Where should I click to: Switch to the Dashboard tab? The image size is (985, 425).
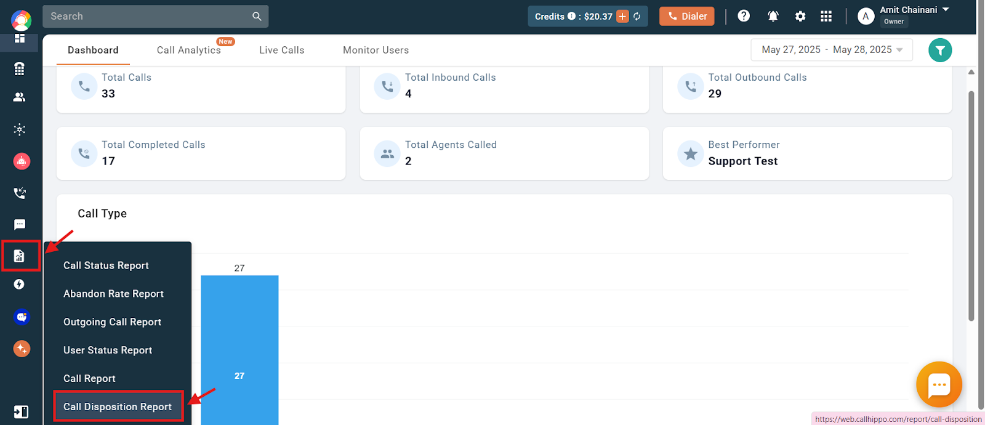(93, 50)
